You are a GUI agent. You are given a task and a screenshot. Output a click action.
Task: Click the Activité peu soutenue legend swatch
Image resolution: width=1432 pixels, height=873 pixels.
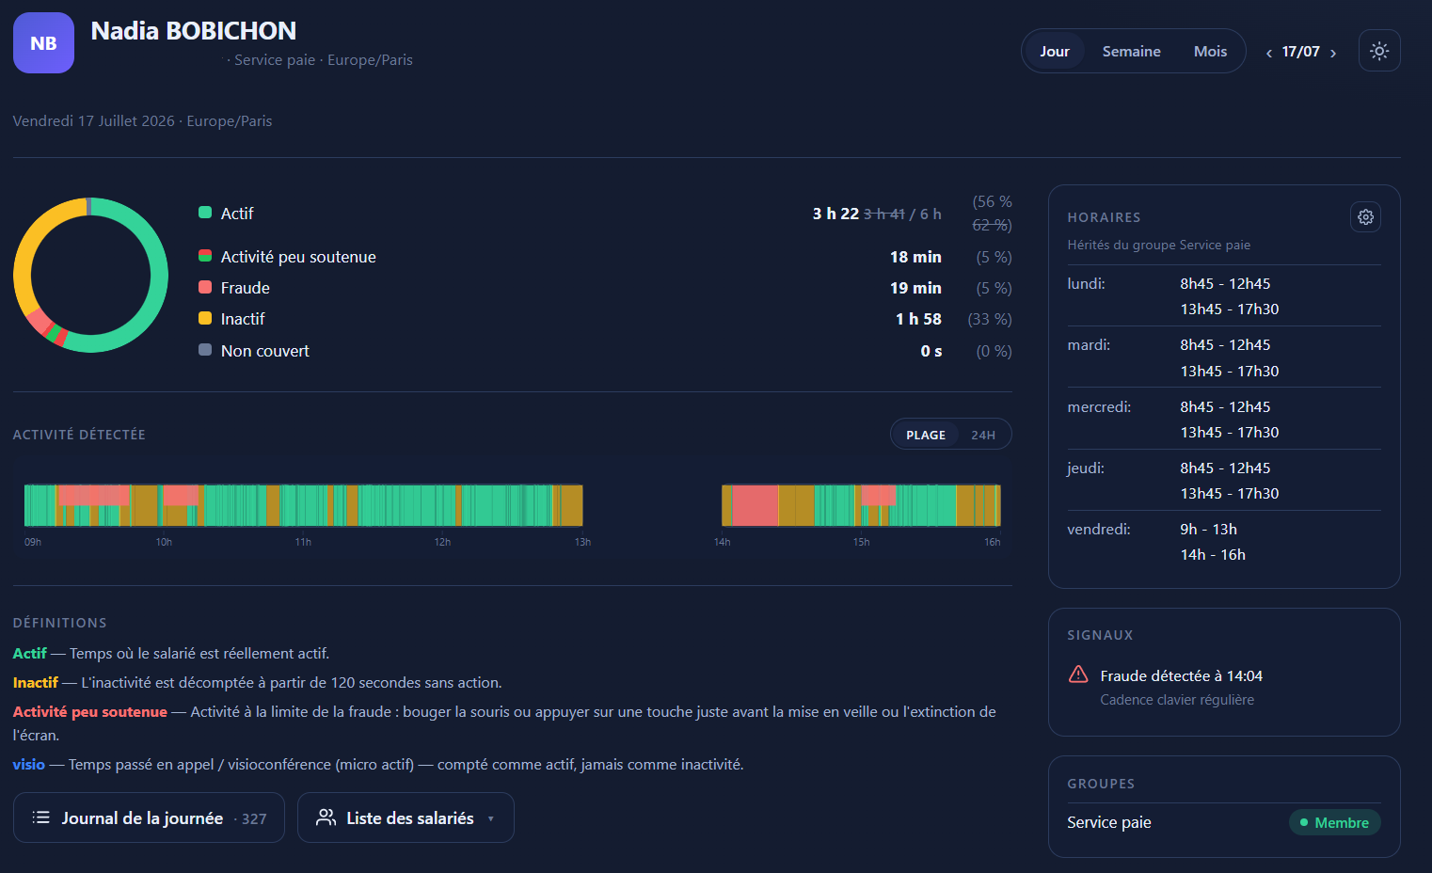coord(205,256)
